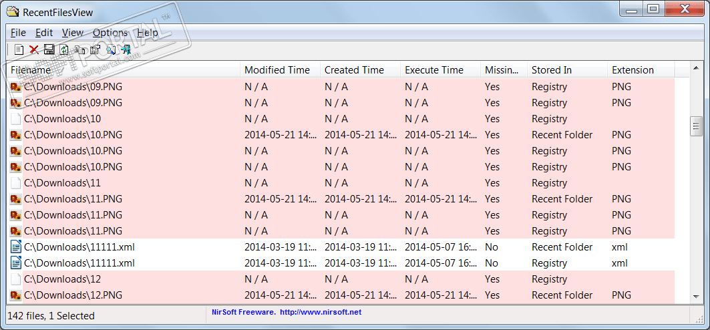Image resolution: width=710 pixels, height=330 pixels.
Task: Click the exit door icon
Action: pyautogui.click(x=126, y=49)
